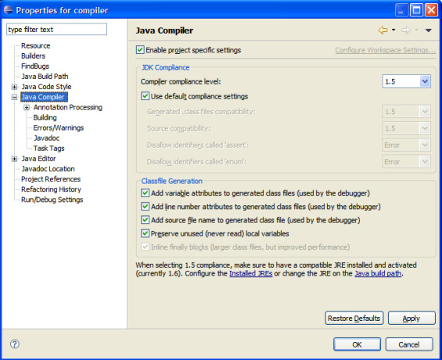Open the Installed JREs link
Image resolution: width=442 pixels, height=360 pixels.
click(x=250, y=273)
